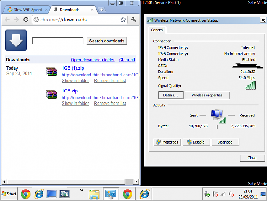Click the WinRAR icon beside 1GB.zip
The height and width of the screenshot is (201, 267).
(51, 94)
